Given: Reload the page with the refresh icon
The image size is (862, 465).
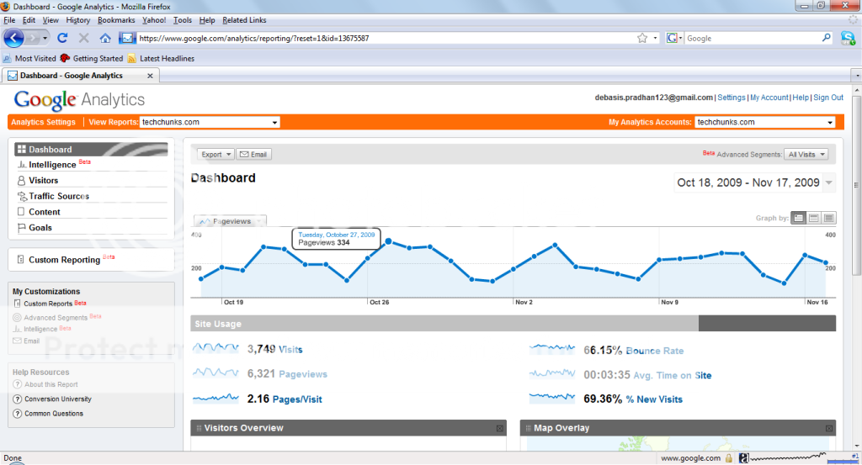Looking at the screenshot, I should [62, 38].
